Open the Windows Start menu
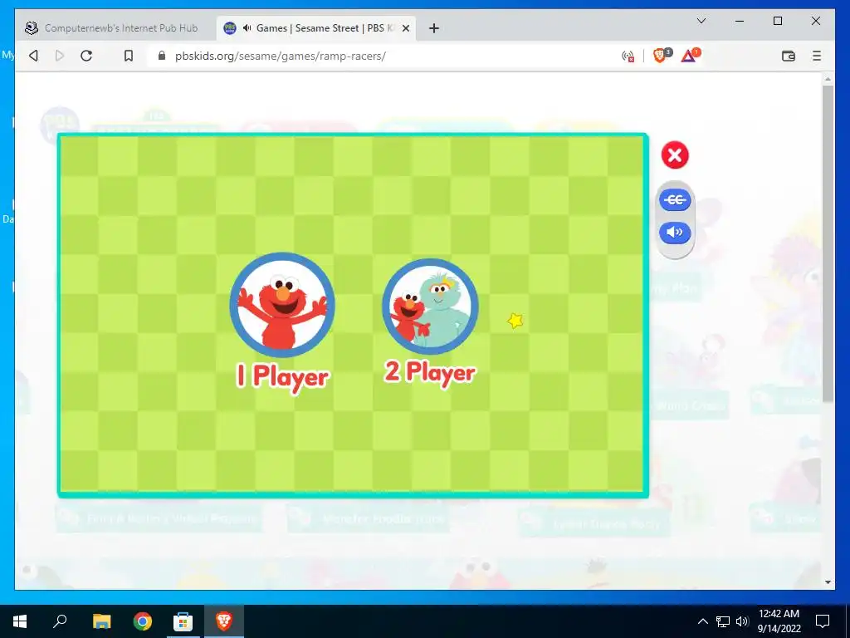This screenshot has width=850, height=638. point(20,621)
